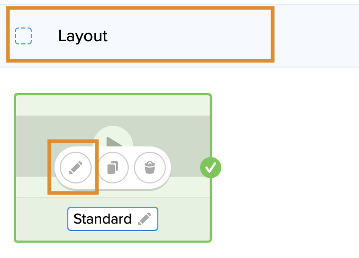Collapse the Layout section header
Screen dimensions: 359x258
pyautogui.click(x=140, y=36)
